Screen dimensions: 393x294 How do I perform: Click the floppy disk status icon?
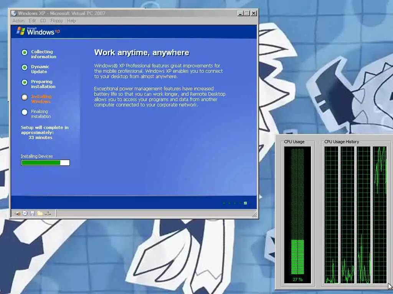[x=32, y=213]
